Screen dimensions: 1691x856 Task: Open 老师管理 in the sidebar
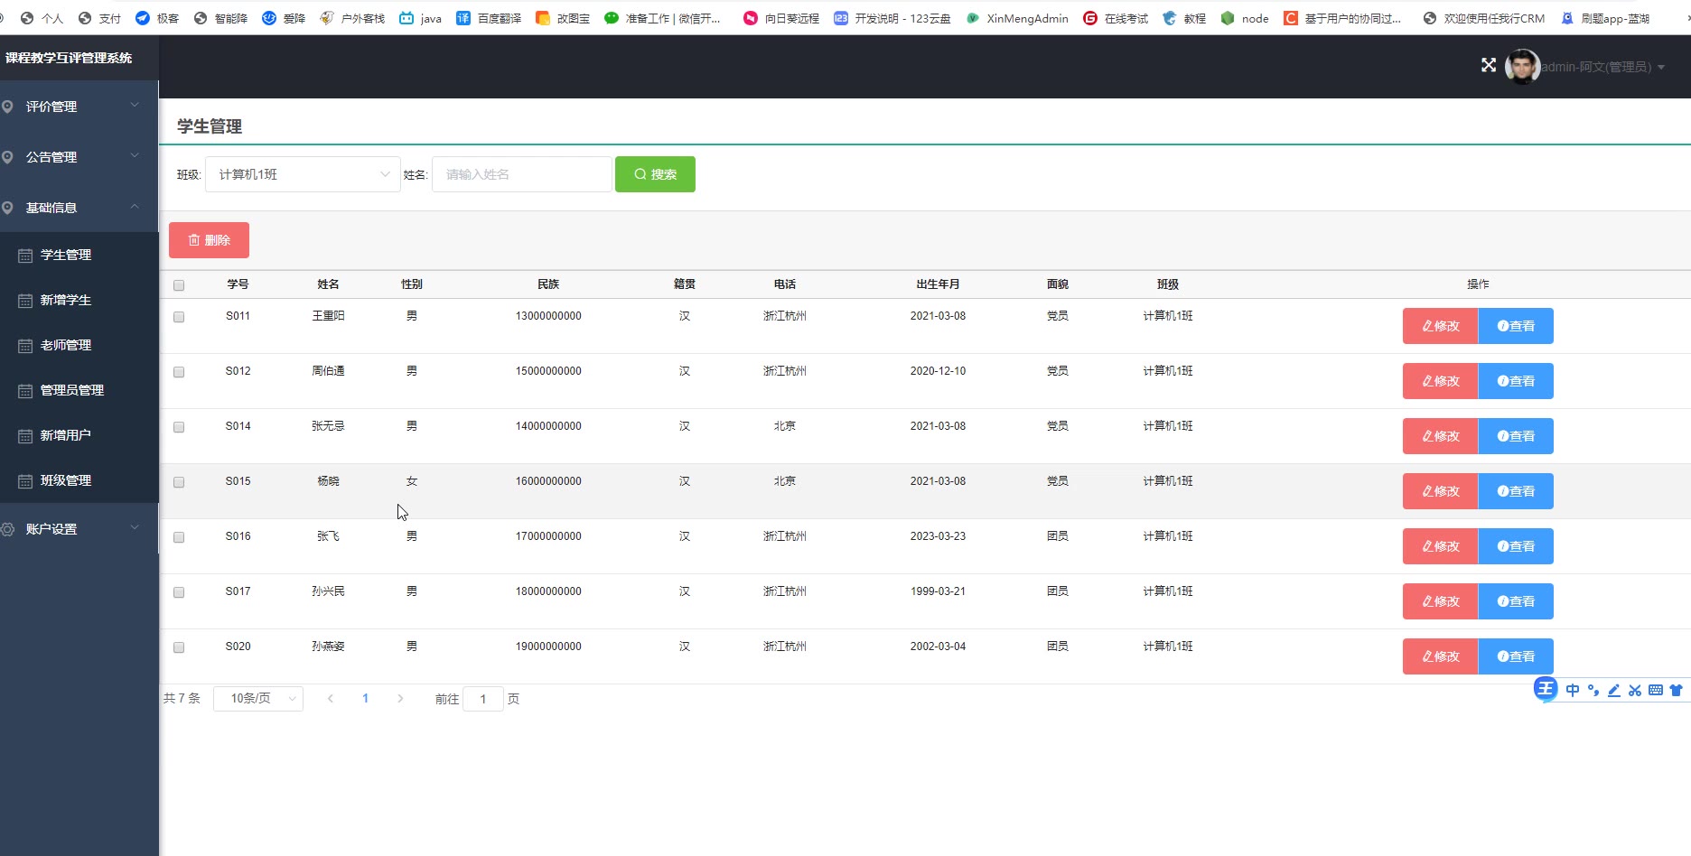click(x=65, y=345)
